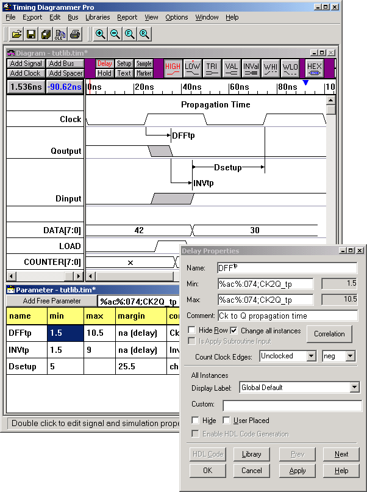Click Add Free Parameter button
367x492 pixels.
[52, 301]
